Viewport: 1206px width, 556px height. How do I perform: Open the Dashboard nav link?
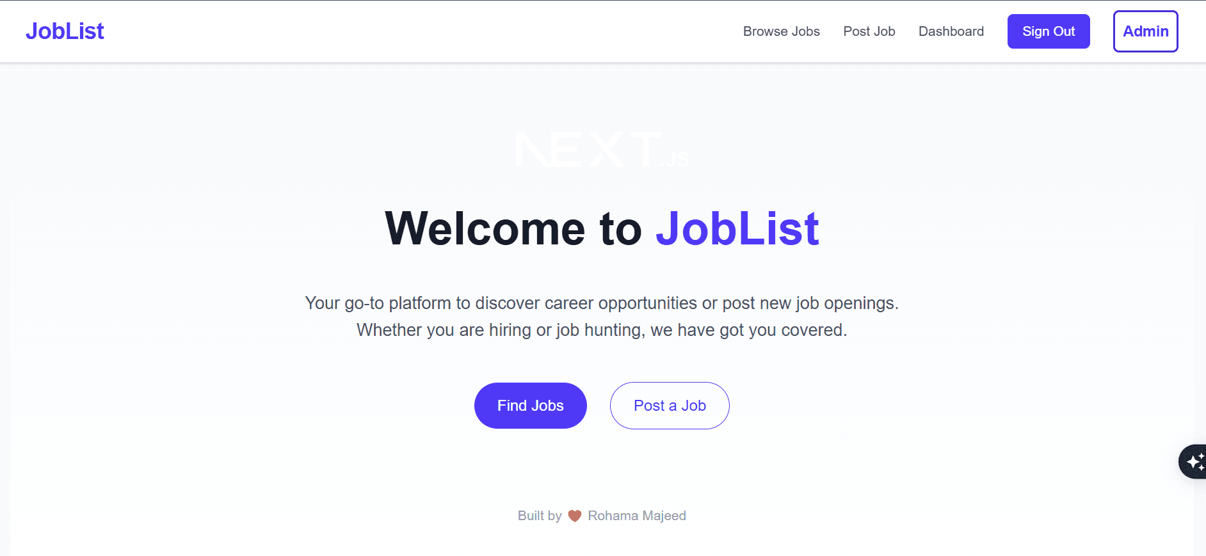coord(951,31)
